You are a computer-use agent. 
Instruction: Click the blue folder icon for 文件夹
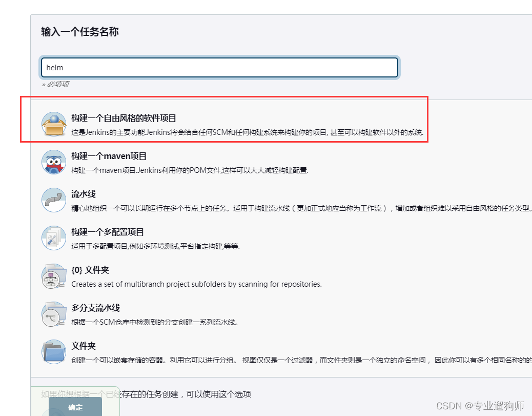click(x=54, y=352)
